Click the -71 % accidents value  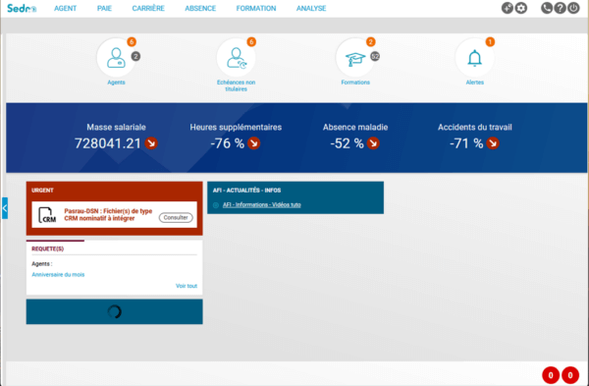coord(466,143)
